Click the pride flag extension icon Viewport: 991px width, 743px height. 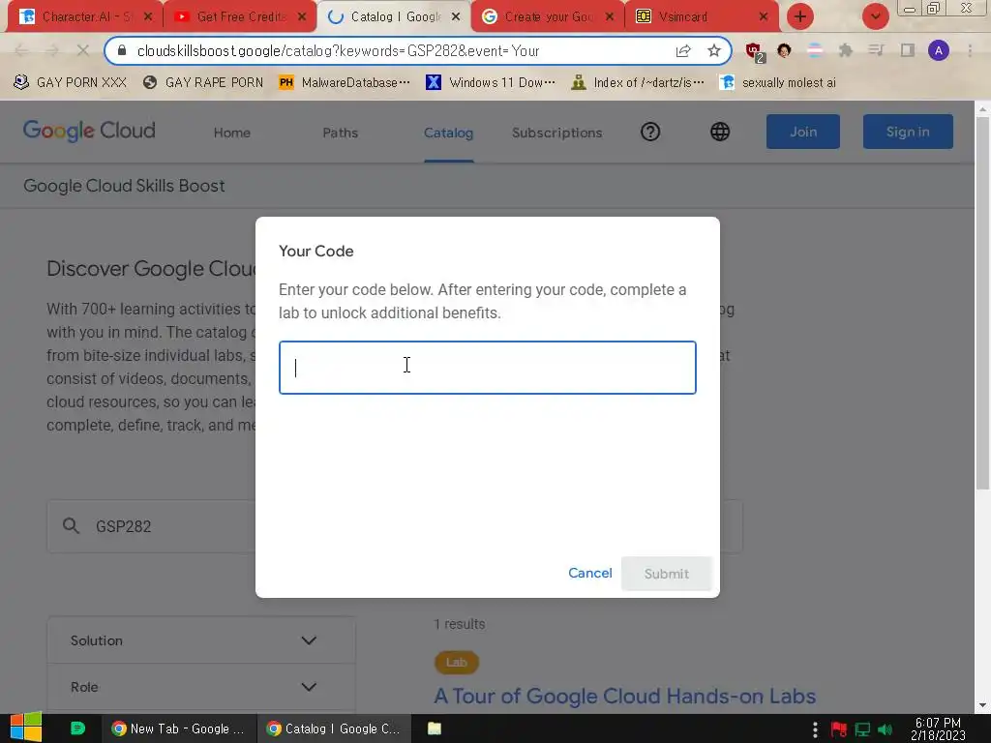[815, 50]
